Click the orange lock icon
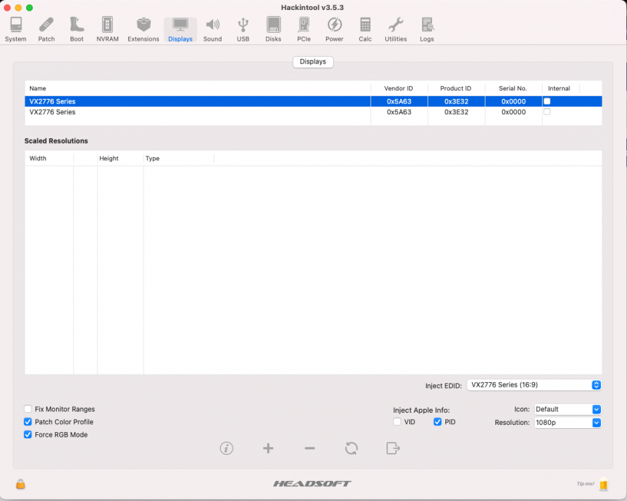The width and height of the screenshot is (627, 501). pos(21,484)
